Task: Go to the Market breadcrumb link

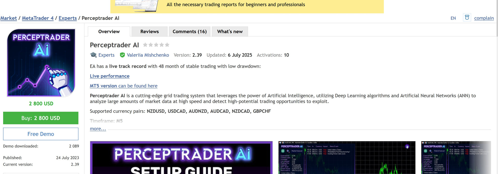Action: [8, 18]
